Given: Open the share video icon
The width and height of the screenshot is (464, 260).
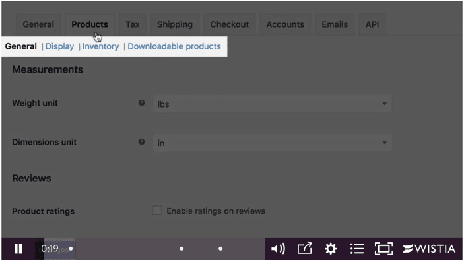Looking at the screenshot, I should pyautogui.click(x=305, y=248).
